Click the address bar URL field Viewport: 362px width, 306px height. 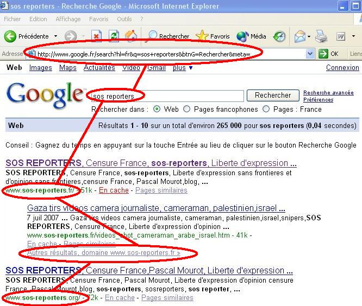coord(170,54)
